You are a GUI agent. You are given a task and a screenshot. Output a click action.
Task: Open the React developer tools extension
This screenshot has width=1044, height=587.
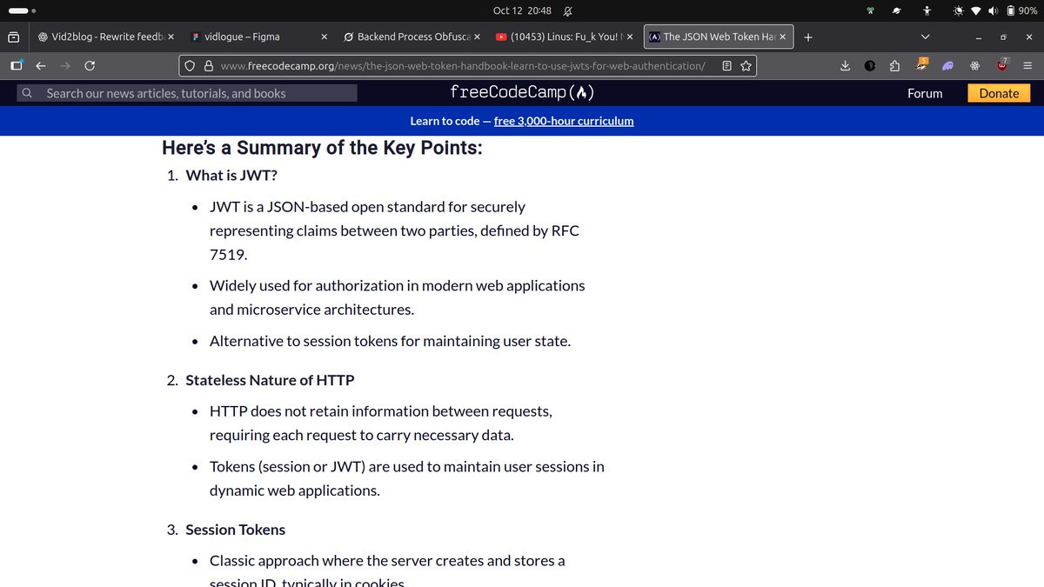975,65
